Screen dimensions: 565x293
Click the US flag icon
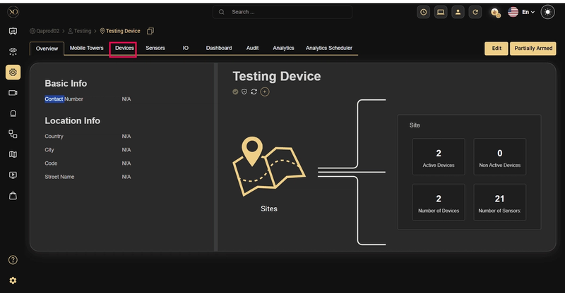513,12
